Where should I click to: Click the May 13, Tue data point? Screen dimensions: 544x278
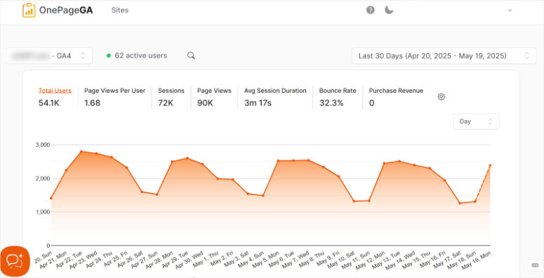click(x=399, y=161)
